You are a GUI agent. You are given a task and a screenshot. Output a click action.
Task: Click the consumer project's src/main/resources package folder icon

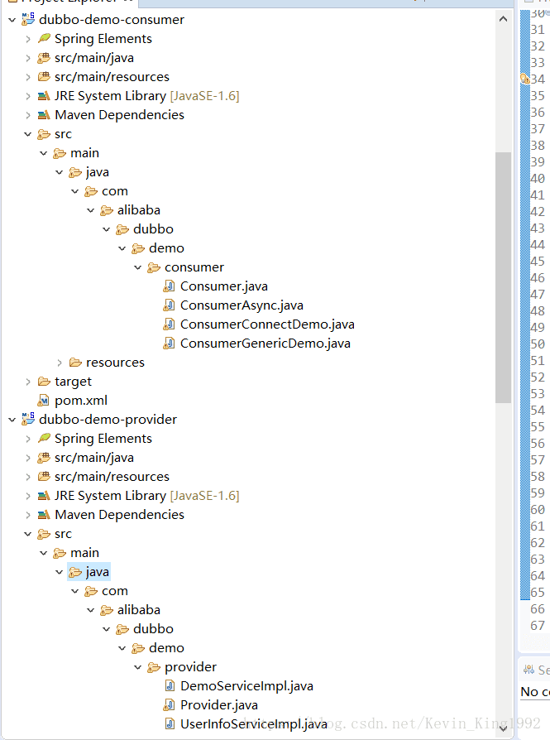[x=44, y=76]
